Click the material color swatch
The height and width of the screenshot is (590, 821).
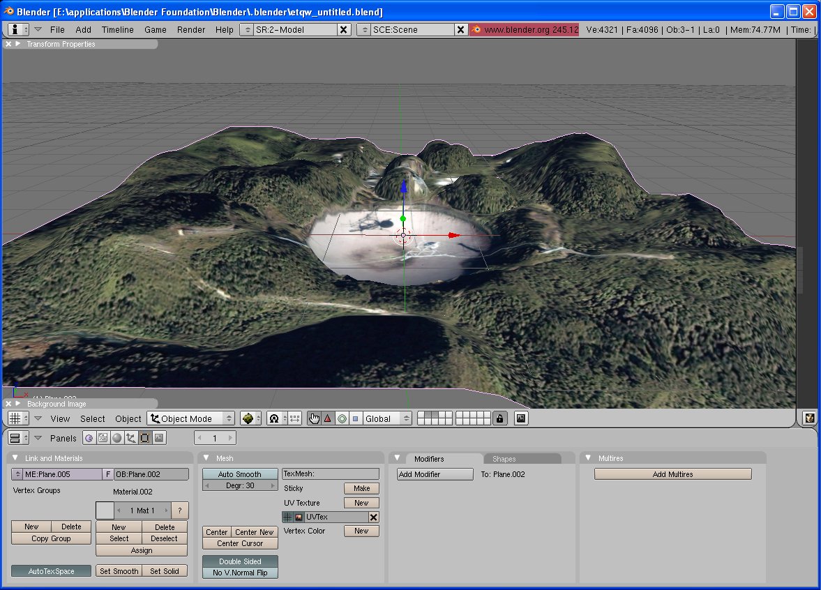104,510
